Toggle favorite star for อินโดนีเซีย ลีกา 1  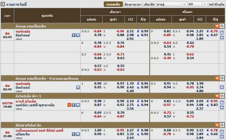217,96
